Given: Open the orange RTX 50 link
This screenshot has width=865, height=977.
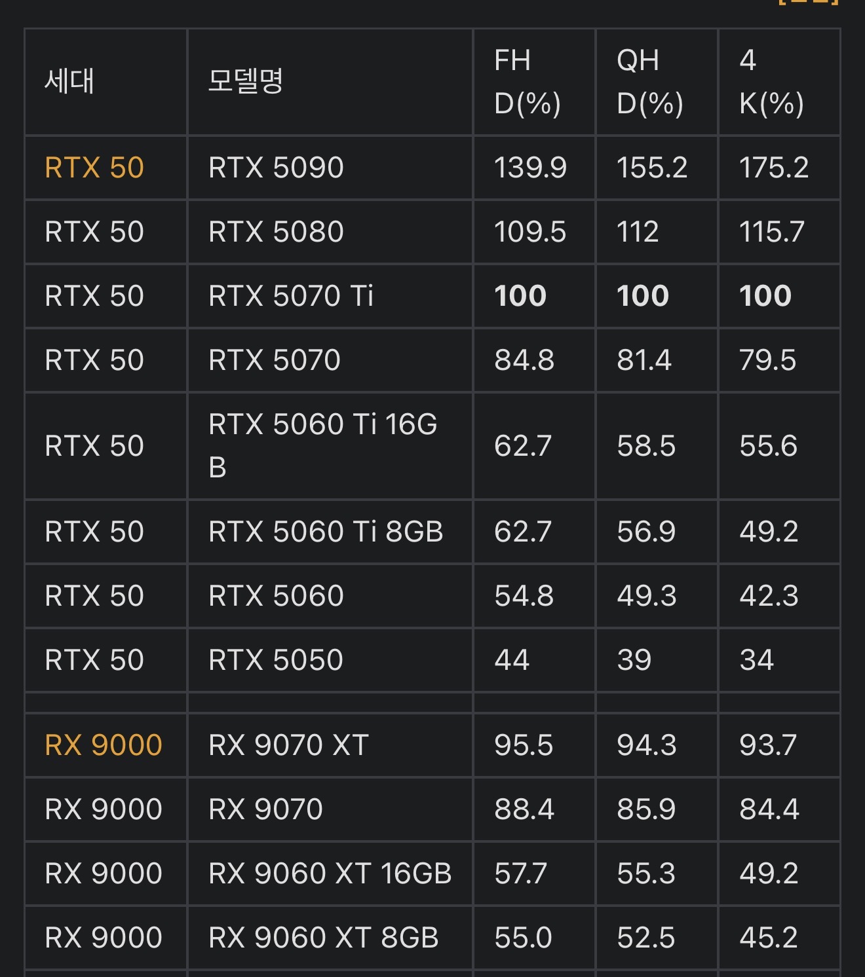Looking at the screenshot, I should point(94,168).
